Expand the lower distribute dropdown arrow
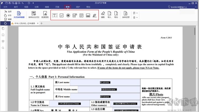This screenshot has width=199, height=112. [x=137, y=17]
